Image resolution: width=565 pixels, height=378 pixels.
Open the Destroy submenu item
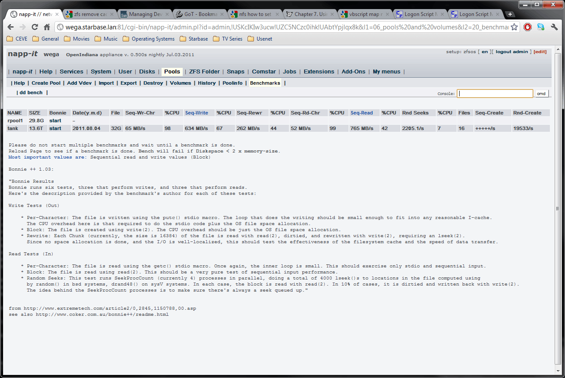point(153,83)
